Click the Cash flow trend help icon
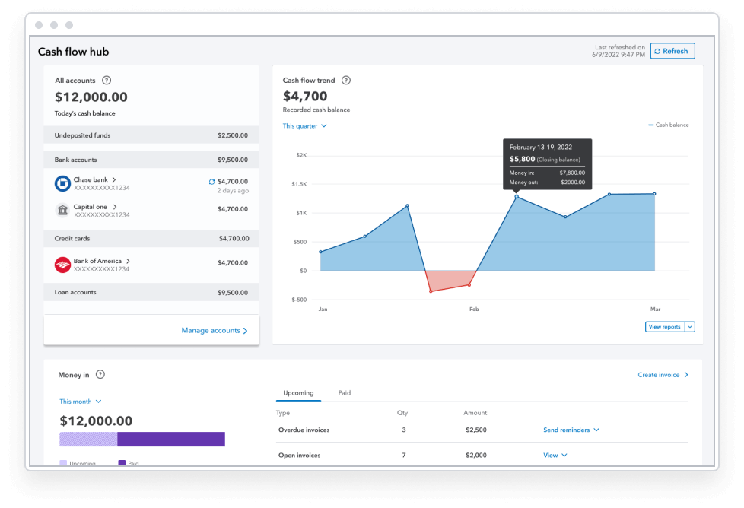Viewport: 744px width, 508px height. coord(346,80)
